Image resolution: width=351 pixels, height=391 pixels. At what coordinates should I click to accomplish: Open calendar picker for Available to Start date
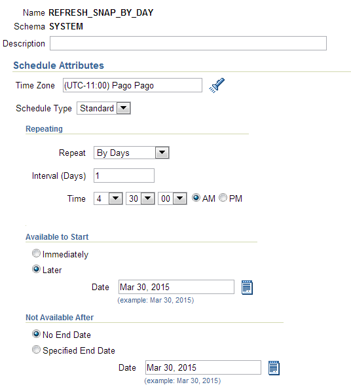coord(247,288)
